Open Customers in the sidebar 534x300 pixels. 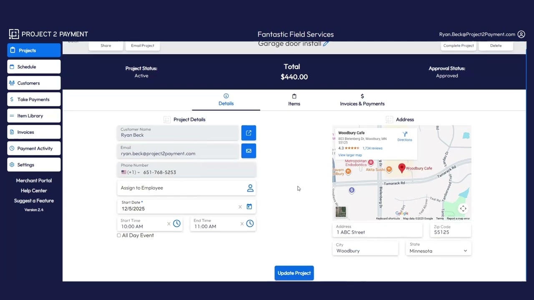(x=34, y=83)
